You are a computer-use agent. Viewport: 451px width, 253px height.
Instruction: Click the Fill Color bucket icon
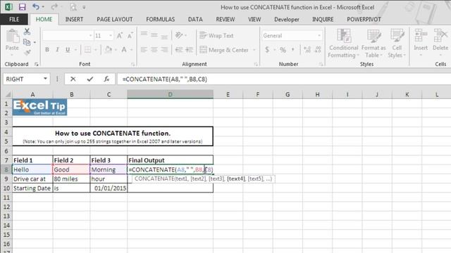coord(109,50)
